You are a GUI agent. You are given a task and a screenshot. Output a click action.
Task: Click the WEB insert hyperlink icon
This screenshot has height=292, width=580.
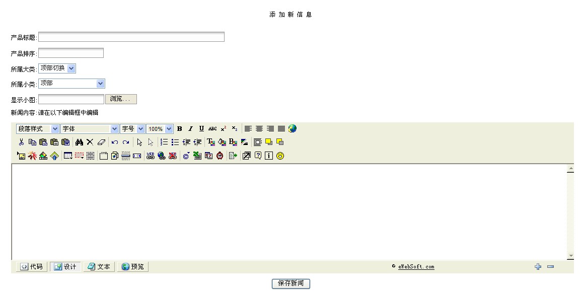(151, 156)
